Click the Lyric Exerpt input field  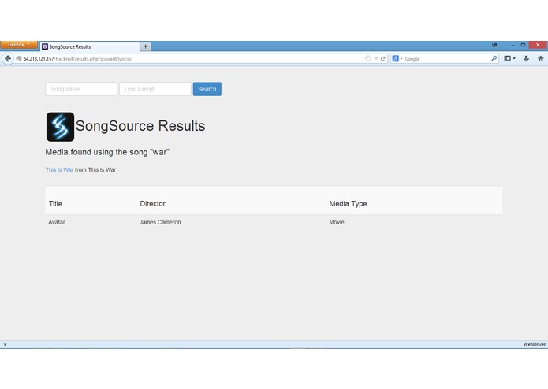[155, 89]
